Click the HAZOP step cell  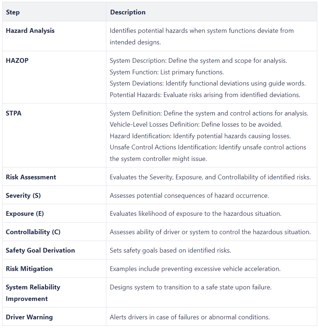[x=17, y=61]
